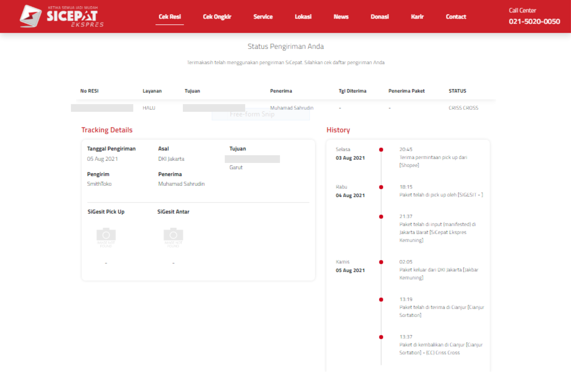Click the 'Tracking Details' heading
This screenshot has height=372, width=571.
[107, 130]
